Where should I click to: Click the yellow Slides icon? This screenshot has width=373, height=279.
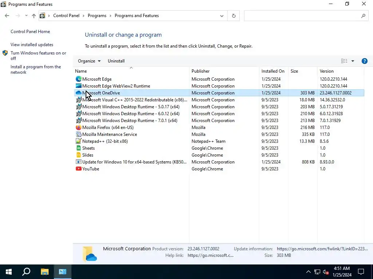(x=79, y=155)
